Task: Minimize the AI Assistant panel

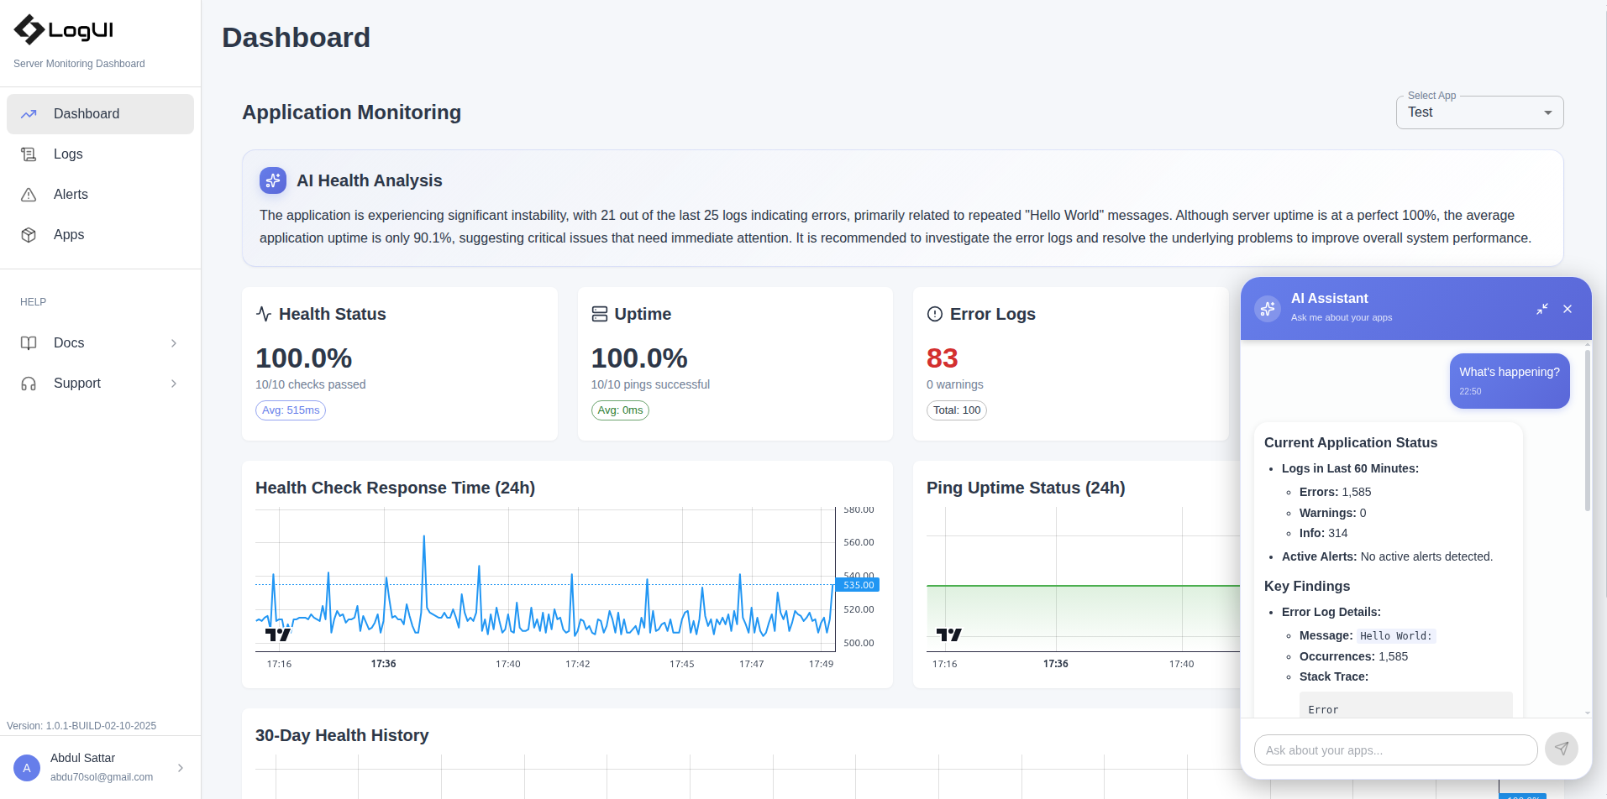Action: click(1542, 309)
